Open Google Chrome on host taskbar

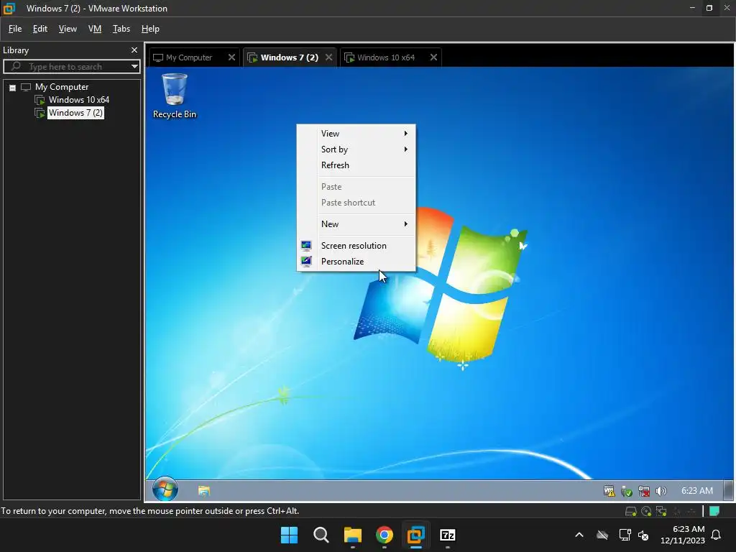(x=385, y=535)
